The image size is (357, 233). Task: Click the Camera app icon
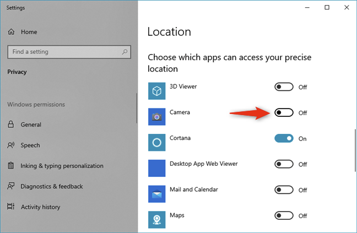156,117
